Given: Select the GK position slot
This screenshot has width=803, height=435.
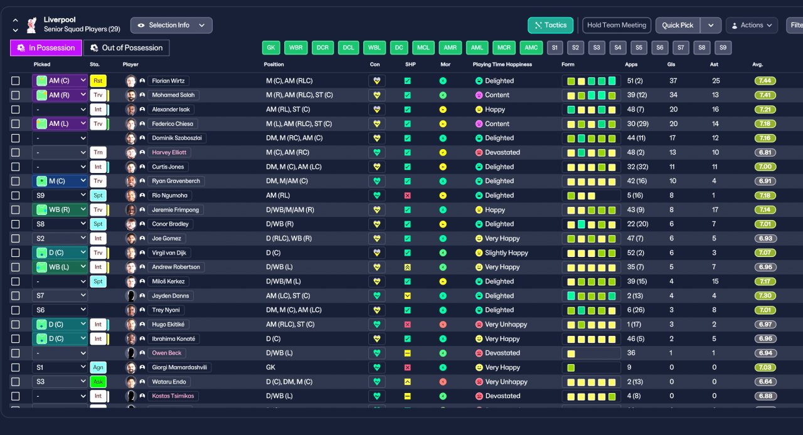Looking at the screenshot, I should [271, 48].
